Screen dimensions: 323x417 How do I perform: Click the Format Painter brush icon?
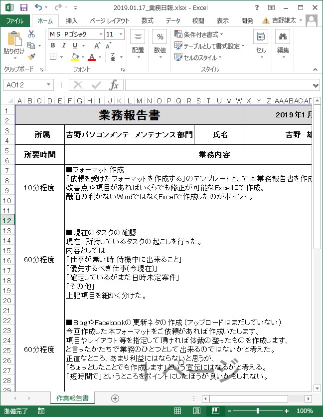pyautogui.click(x=31, y=56)
